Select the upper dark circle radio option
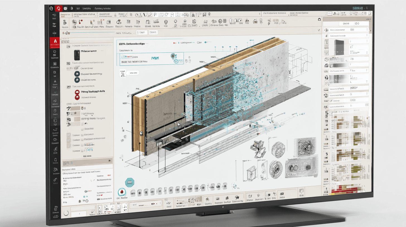 click(x=77, y=74)
